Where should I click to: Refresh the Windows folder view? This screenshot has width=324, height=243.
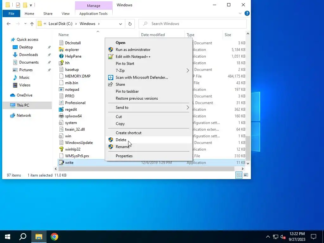pyautogui.click(x=130, y=24)
